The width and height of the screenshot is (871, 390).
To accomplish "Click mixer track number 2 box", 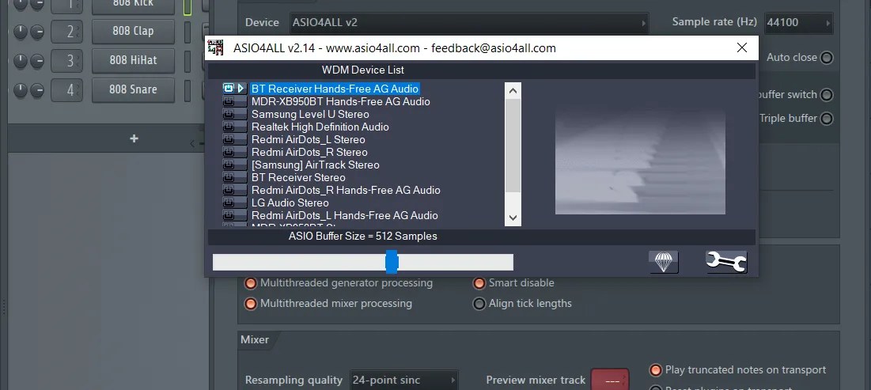I will [66, 31].
